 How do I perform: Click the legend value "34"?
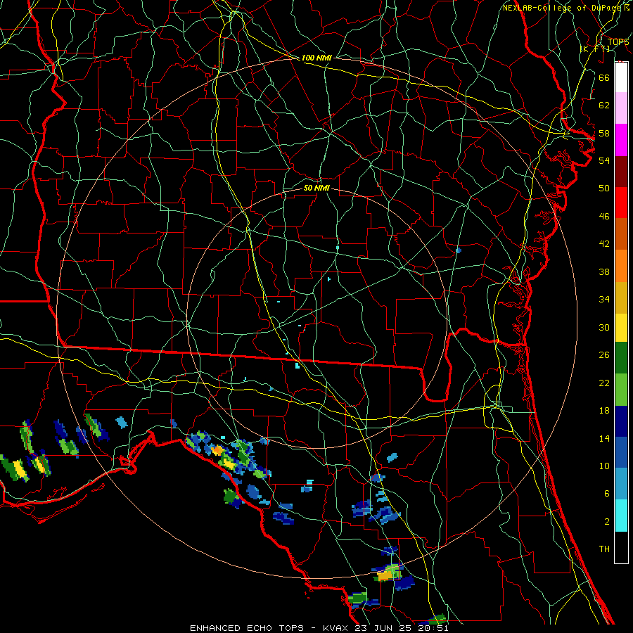point(604,300)
